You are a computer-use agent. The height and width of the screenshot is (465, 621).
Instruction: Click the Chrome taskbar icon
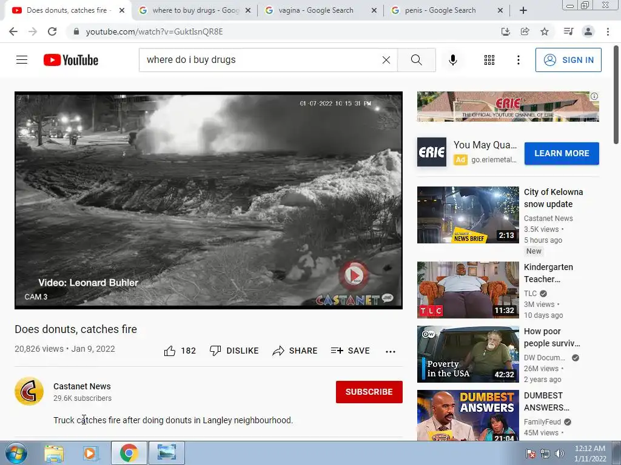[x=129, y=453]
